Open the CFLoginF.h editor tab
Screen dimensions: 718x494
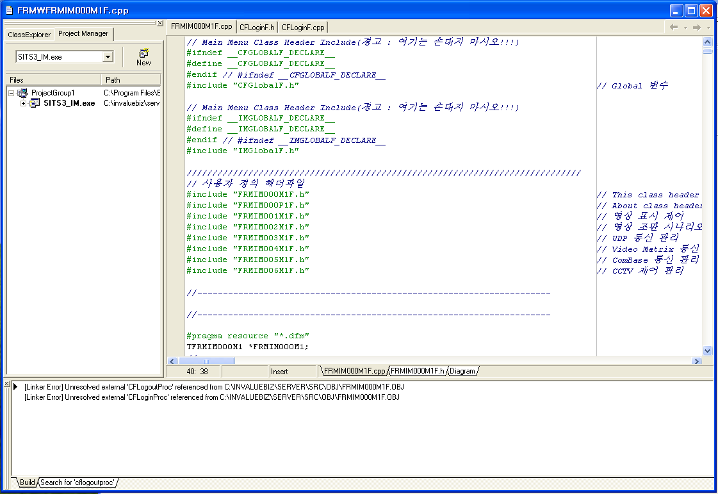257,27
